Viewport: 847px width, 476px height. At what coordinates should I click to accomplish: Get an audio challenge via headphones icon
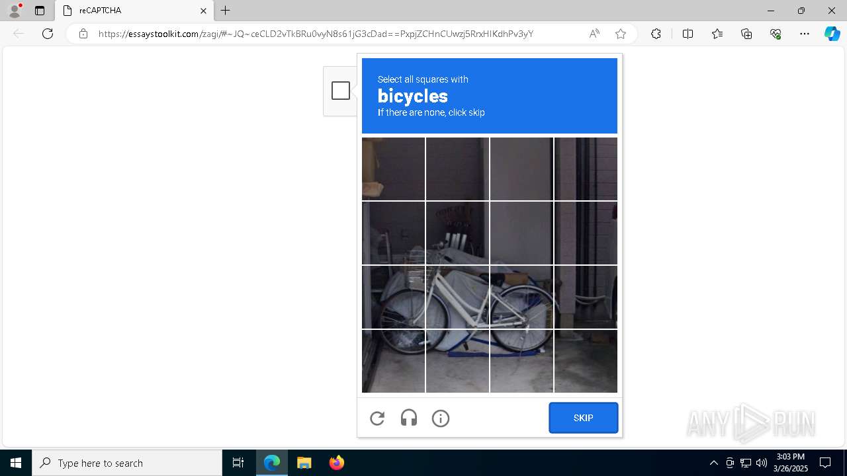(409, 418)
